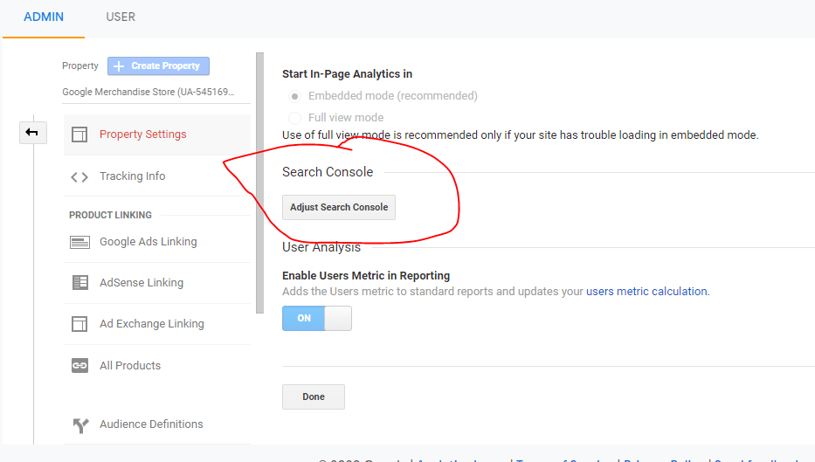The width and height of the screenshot is (815, 462).
Task: Click the All Products link icon
Action: click(79, 366)
